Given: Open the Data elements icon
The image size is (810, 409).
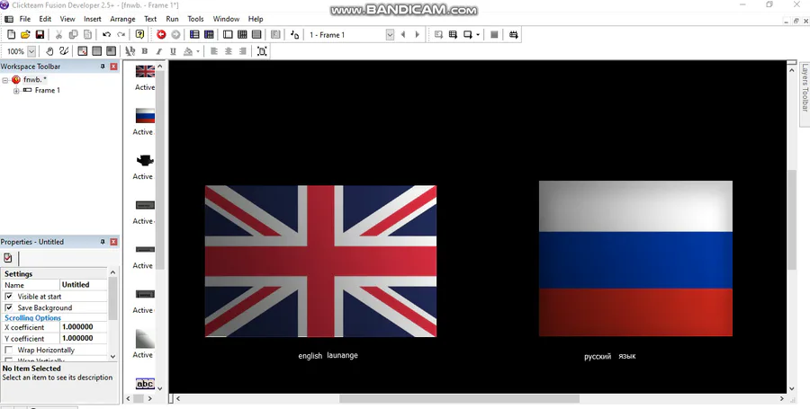Looking at the screenshot, I should tap(275, 34).
